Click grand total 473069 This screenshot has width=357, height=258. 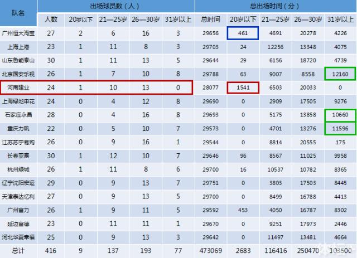(211, 251)
